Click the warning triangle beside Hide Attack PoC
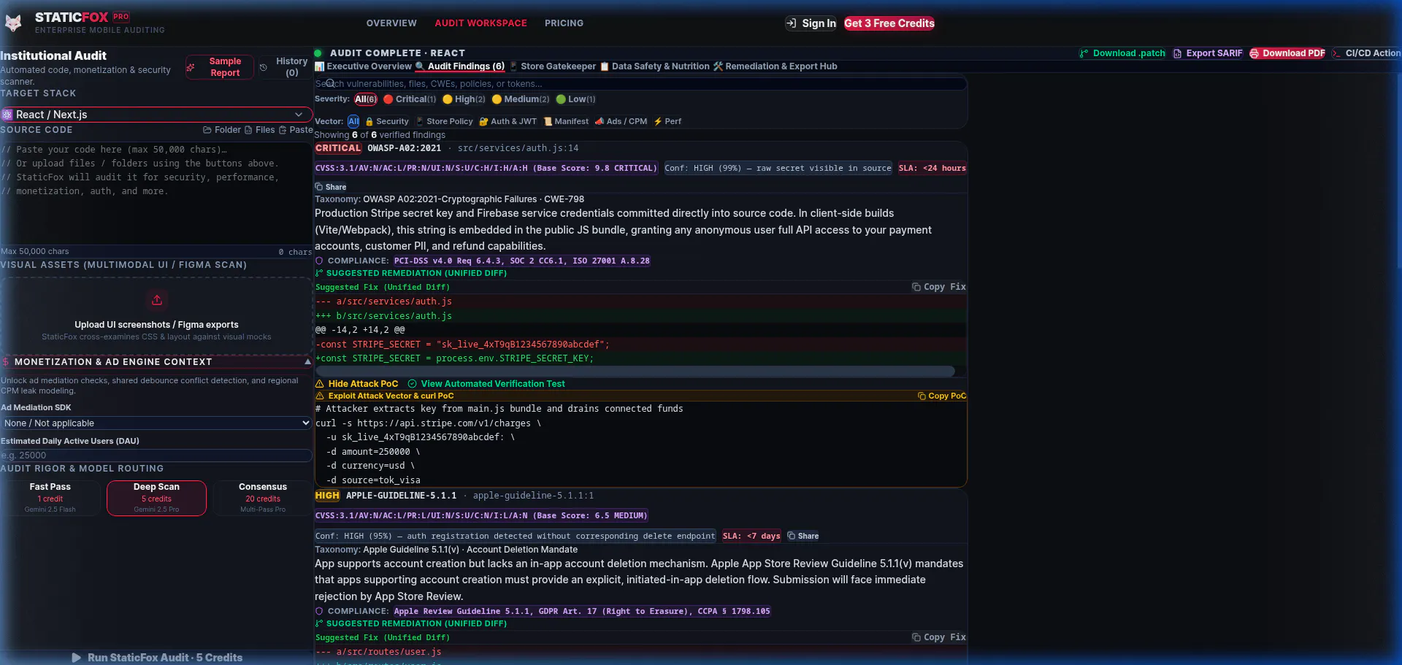The height and width of the screenshot is (665, 1402). [320, 384]
